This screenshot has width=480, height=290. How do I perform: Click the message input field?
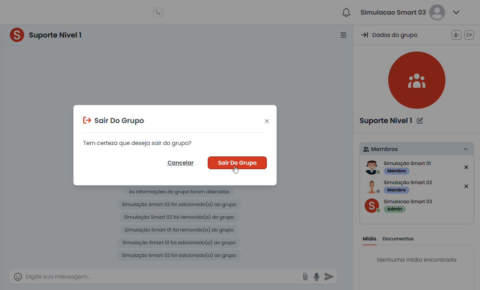click(x=159, y=277)
